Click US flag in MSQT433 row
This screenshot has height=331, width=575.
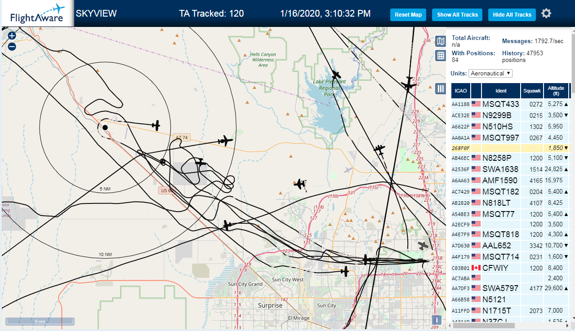[476, 104]
